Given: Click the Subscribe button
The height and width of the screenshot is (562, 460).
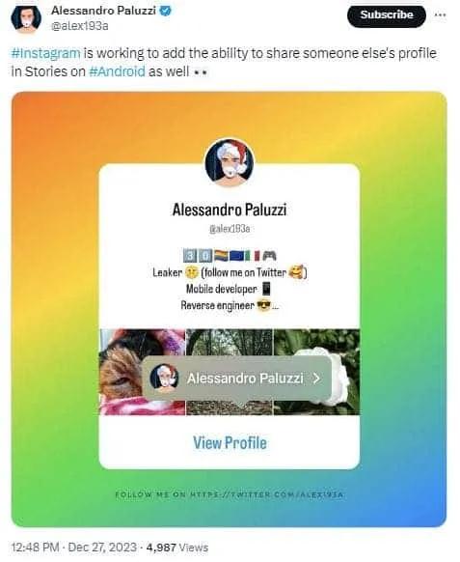Looking at the screenshot, I should (x=387, y=15).
